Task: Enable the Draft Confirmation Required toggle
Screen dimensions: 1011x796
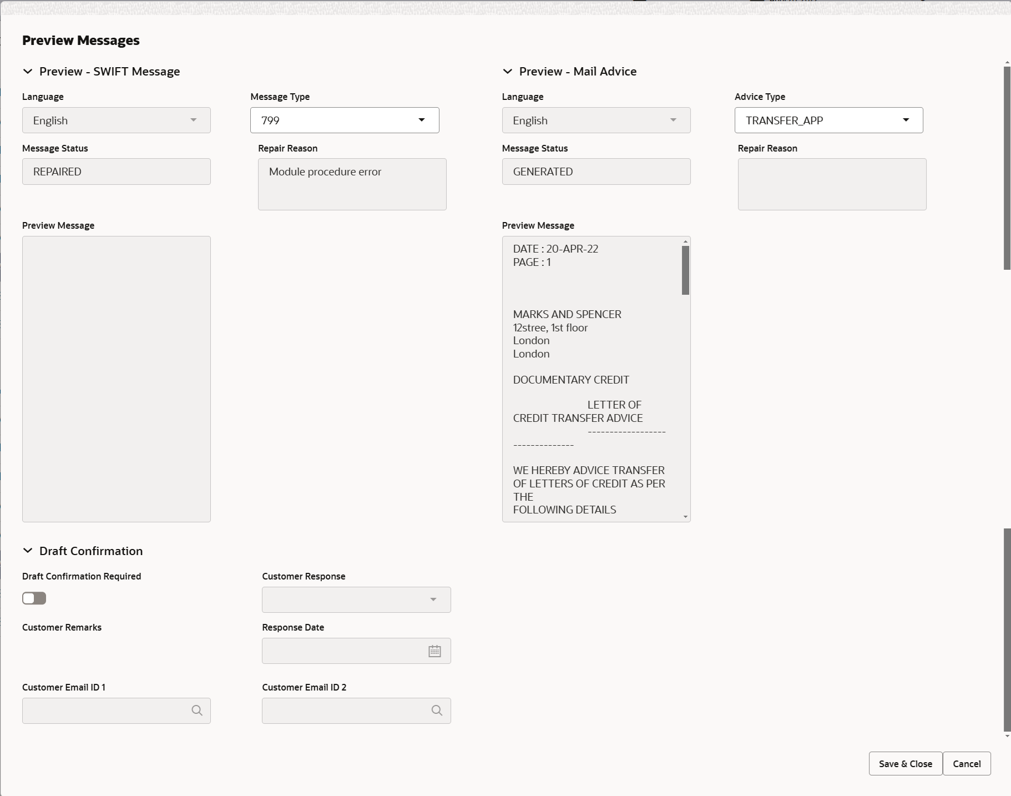Action: click(x=34, y=598)
